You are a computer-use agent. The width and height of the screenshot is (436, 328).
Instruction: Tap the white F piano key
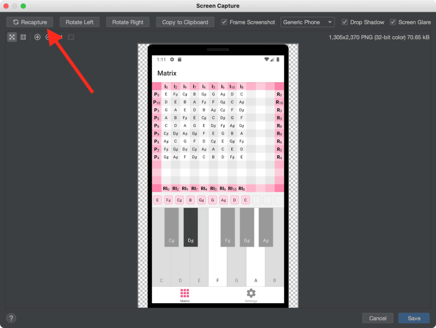[x=218, y=267]
